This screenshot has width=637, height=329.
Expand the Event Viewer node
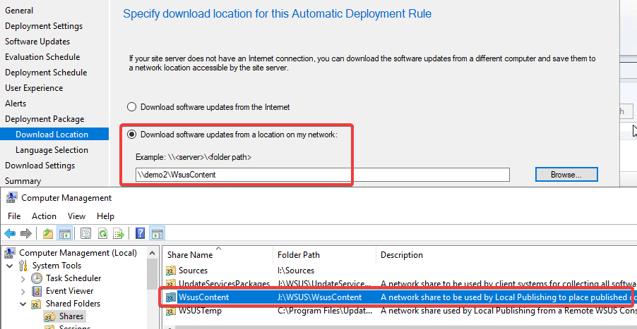coord(23,291)
